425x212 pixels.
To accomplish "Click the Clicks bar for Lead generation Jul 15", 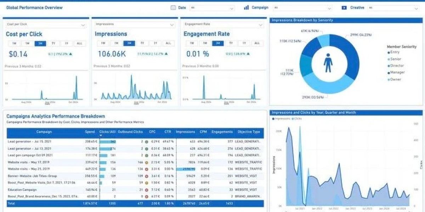I will coord(108,142).
